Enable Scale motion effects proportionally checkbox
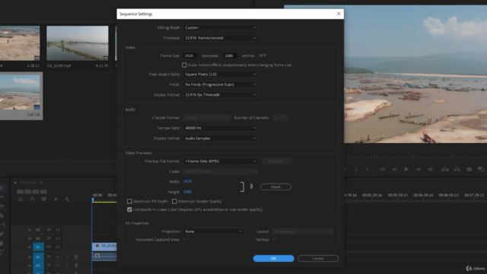The width and height of the screenshot is (487, 274). coord(184,65)
